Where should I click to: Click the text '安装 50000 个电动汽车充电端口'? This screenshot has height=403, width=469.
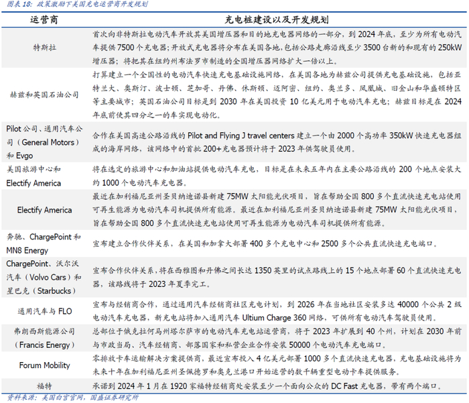pos(327,345)
